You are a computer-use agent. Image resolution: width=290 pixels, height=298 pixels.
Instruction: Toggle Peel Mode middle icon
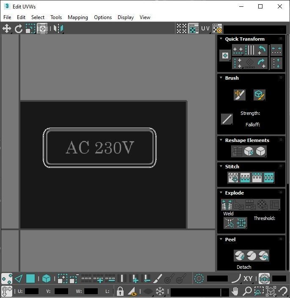(x=251, y=256)
